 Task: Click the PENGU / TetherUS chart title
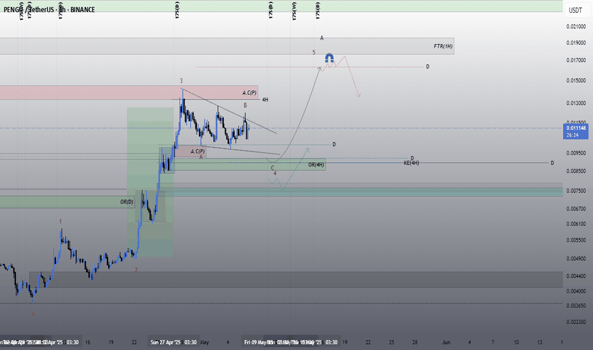click(x=49, y=10)
